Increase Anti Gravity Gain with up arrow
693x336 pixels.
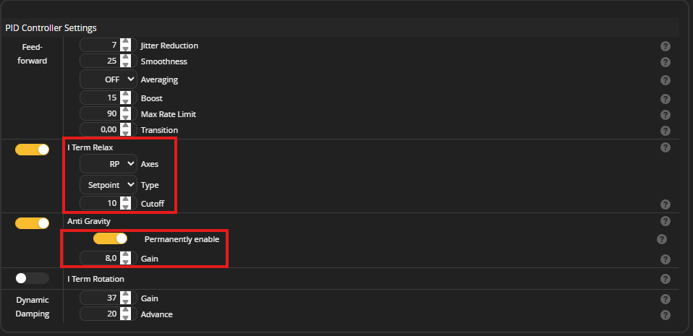click(x=126, y=255)
